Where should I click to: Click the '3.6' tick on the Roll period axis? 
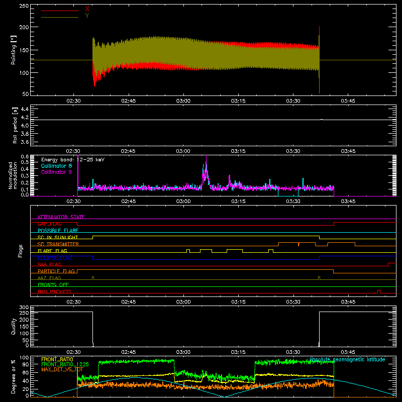click(25, 142)
